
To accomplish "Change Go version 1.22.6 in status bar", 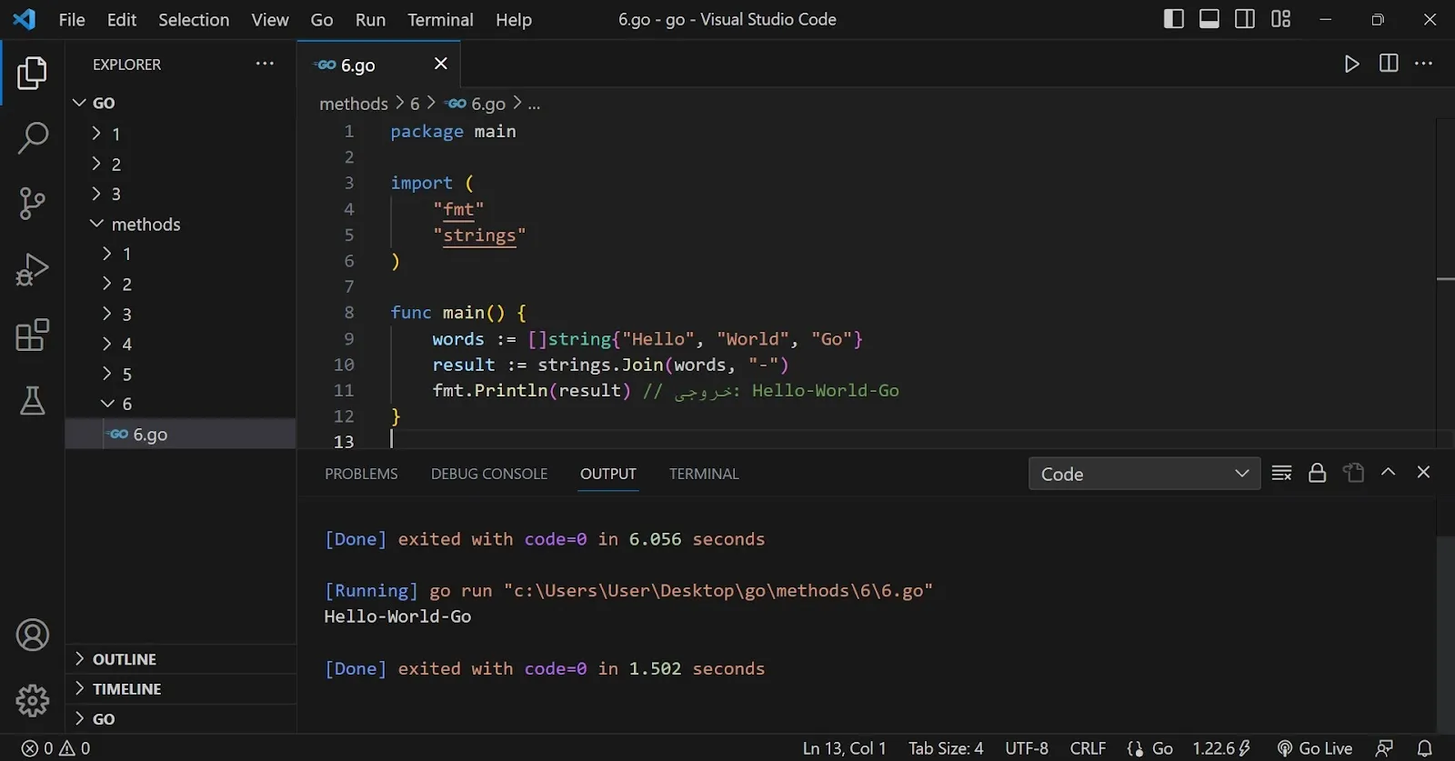I will click(1222, 748).
